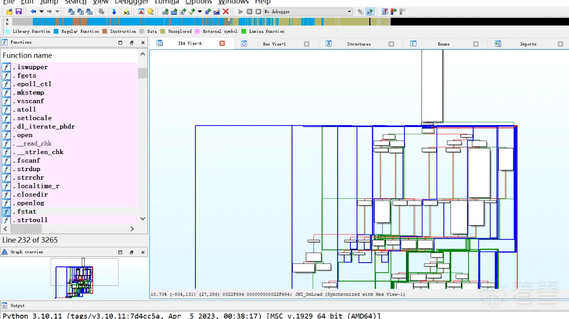This screenshot has width=569, height=319.
Task: Select the .epoll_ctl function row
Action: [x=69, y=84]
